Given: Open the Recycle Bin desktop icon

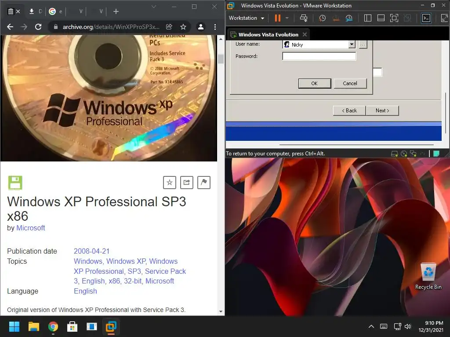Looking at the screenshot, I should (428, 276).
